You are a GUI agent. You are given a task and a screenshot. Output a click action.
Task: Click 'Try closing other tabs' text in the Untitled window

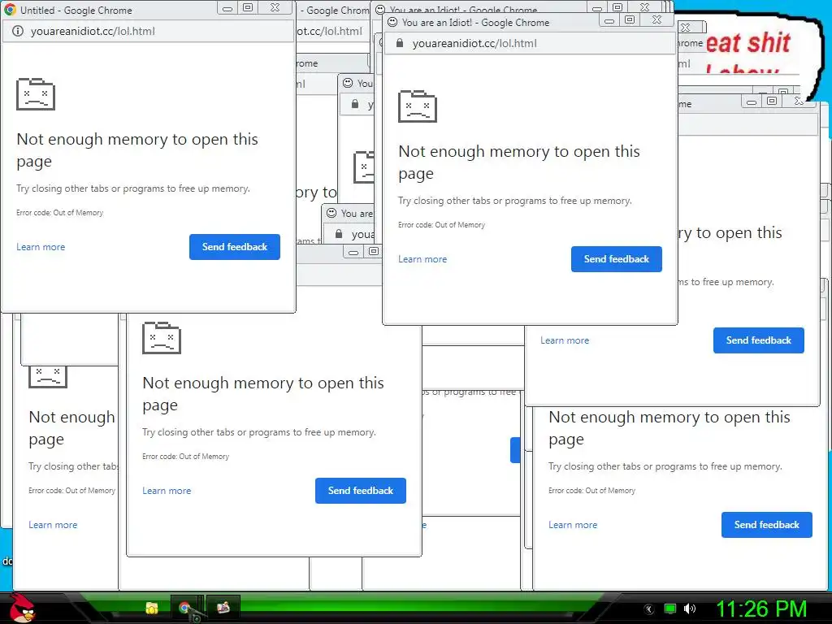coord(132,188)
